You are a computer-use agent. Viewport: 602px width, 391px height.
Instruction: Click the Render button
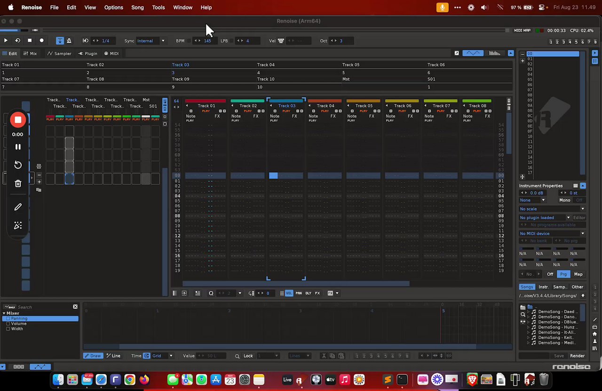[577, 356]
